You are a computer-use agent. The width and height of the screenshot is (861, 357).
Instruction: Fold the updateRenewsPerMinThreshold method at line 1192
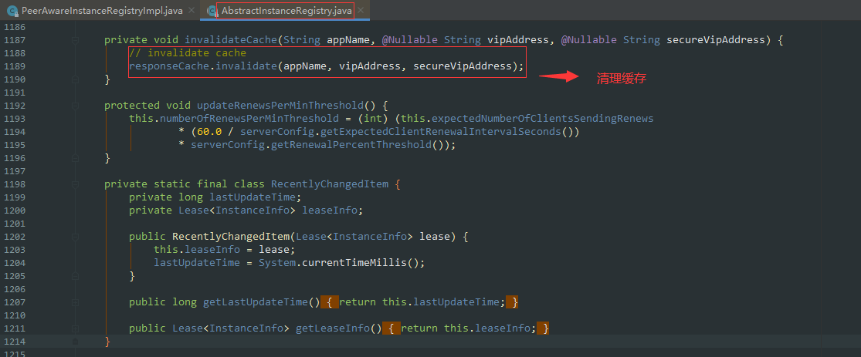(x=75, y=106)
